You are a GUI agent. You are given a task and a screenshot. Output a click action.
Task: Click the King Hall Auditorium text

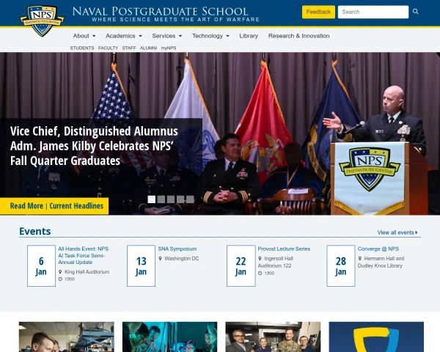[x=87, y=272]
